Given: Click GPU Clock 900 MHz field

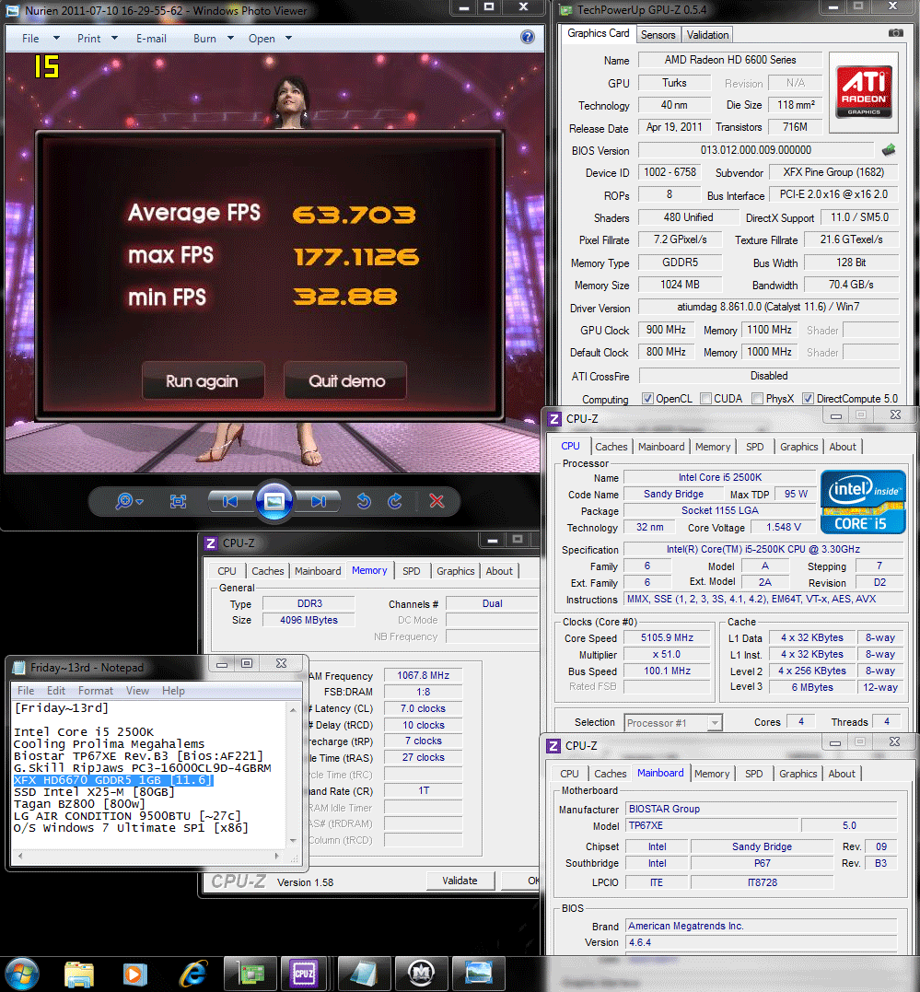Looking at the screenshot, I should click(x=666, y=330).
